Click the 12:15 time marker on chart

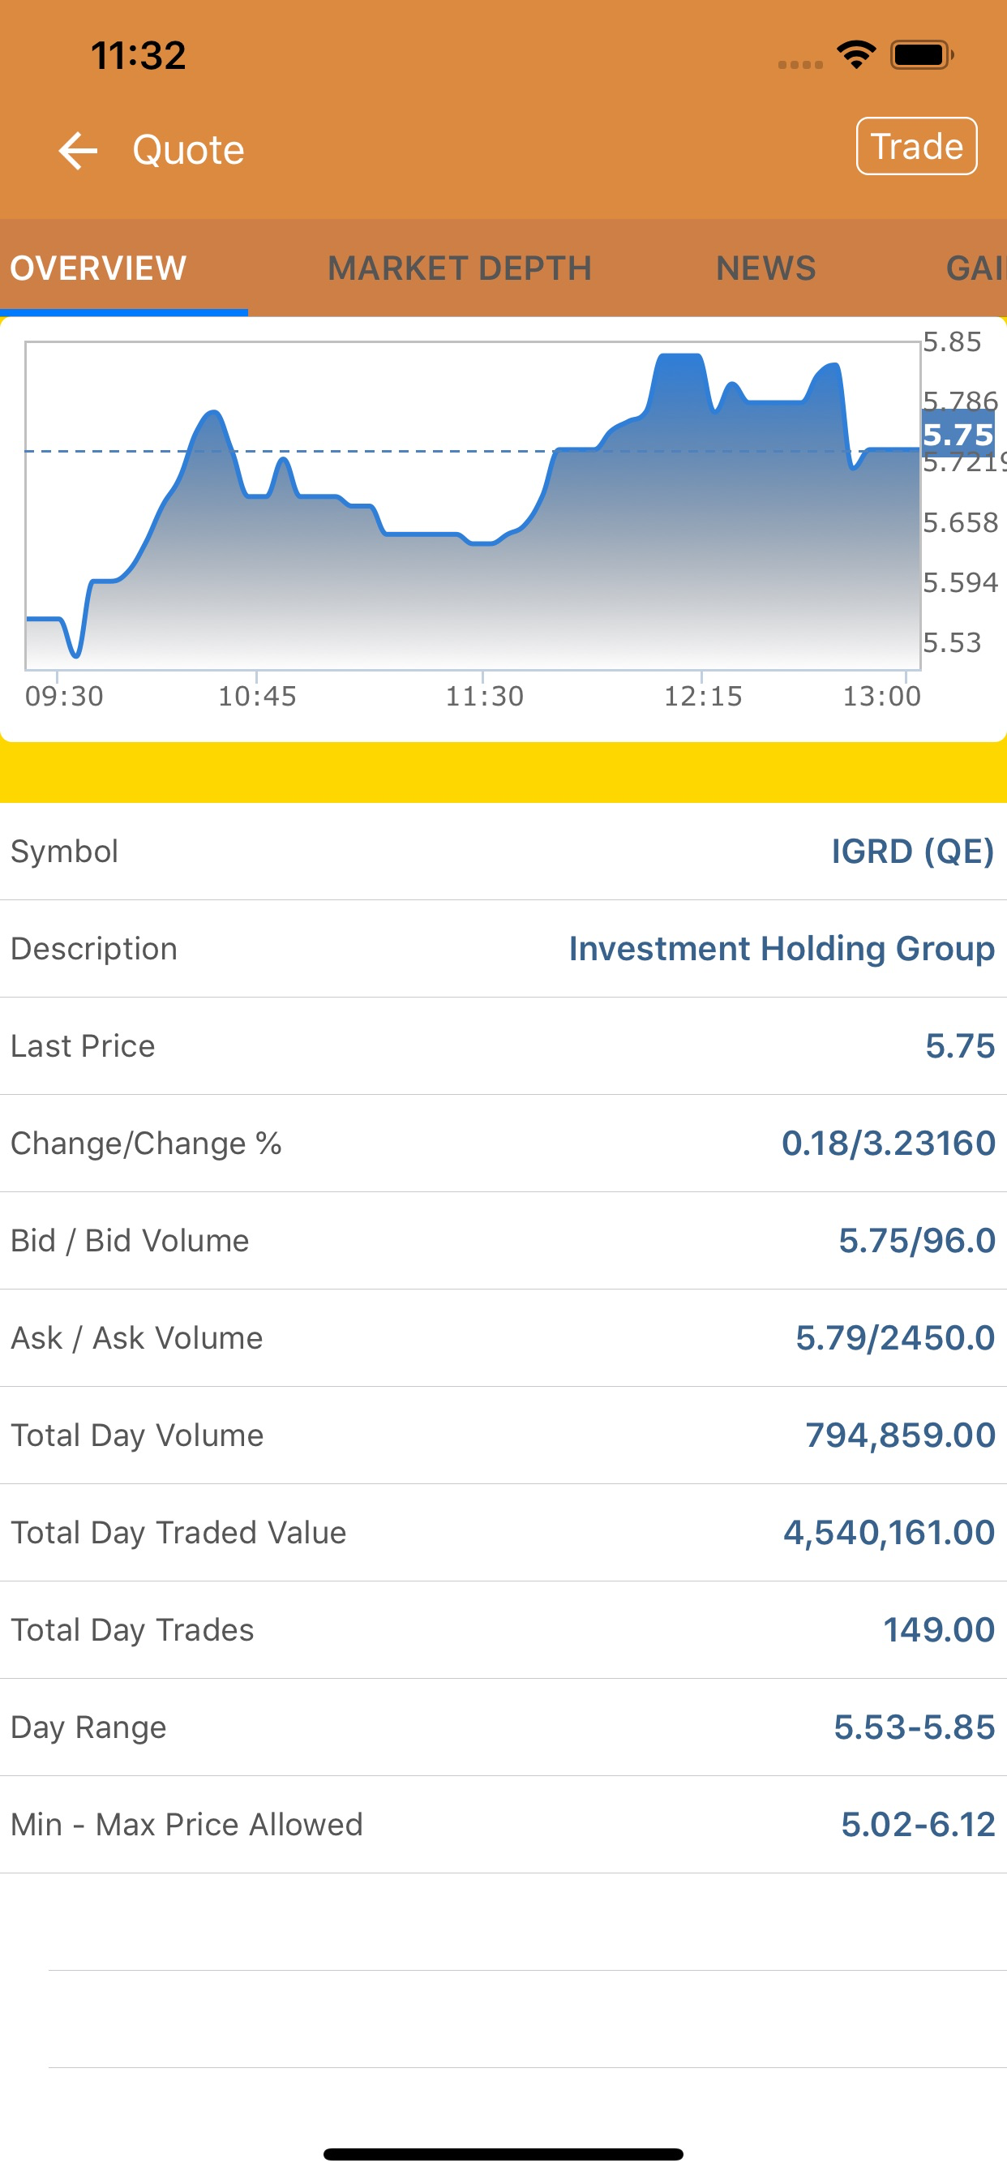[702, 697]
